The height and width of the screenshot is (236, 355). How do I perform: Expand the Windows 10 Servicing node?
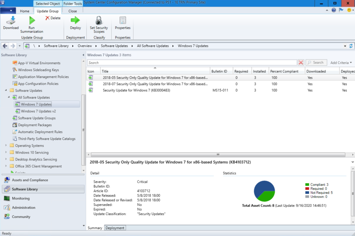click(6, 153)
